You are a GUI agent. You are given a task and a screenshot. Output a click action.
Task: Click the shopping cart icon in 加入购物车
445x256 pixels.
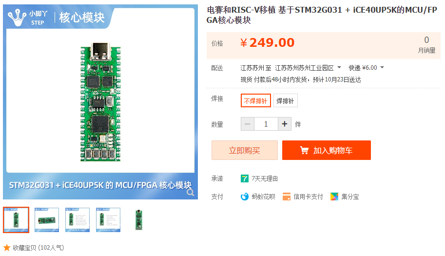304,150
